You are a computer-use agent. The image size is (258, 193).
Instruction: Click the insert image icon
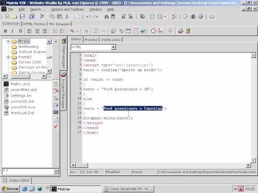144,31
